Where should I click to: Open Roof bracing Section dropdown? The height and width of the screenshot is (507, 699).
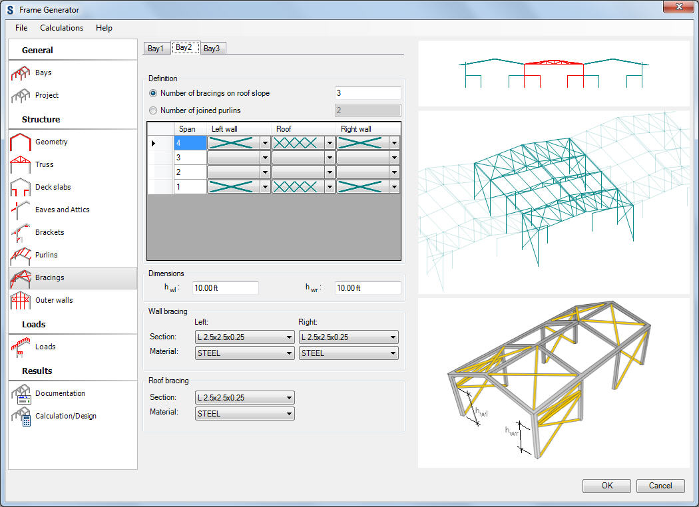[x=245, y=398]
